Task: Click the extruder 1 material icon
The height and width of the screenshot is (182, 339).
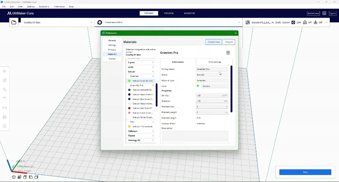Action: 100,22
